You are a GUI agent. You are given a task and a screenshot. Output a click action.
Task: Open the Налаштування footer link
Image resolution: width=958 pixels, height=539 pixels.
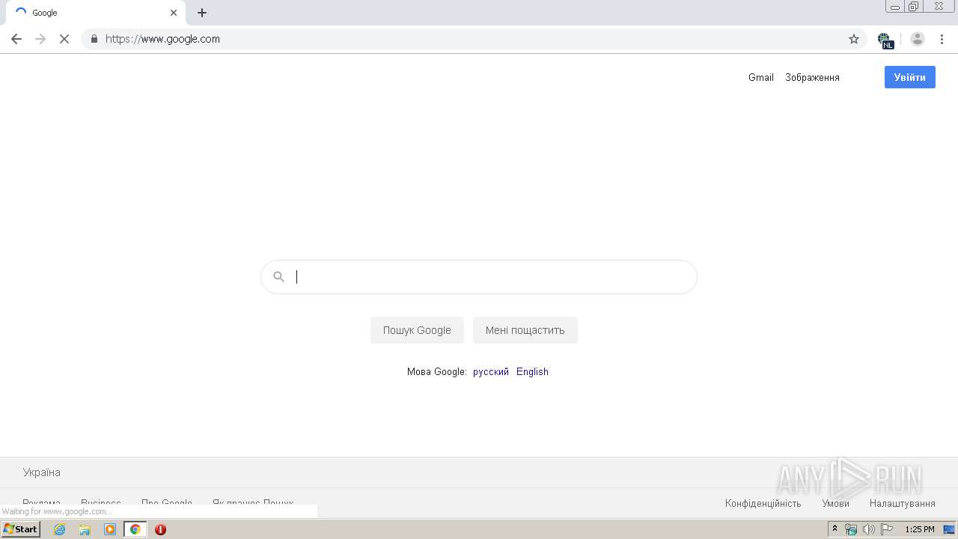coord(903,503)
